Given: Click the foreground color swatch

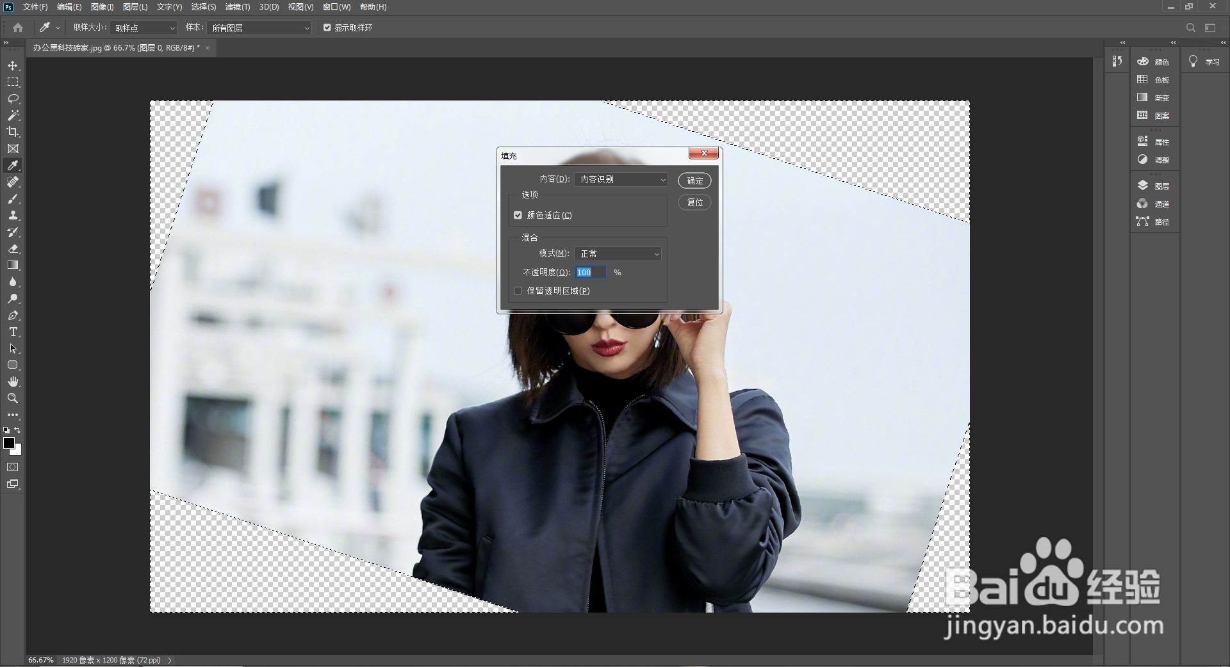Looking at the screenshot, I should click(9, 443).
